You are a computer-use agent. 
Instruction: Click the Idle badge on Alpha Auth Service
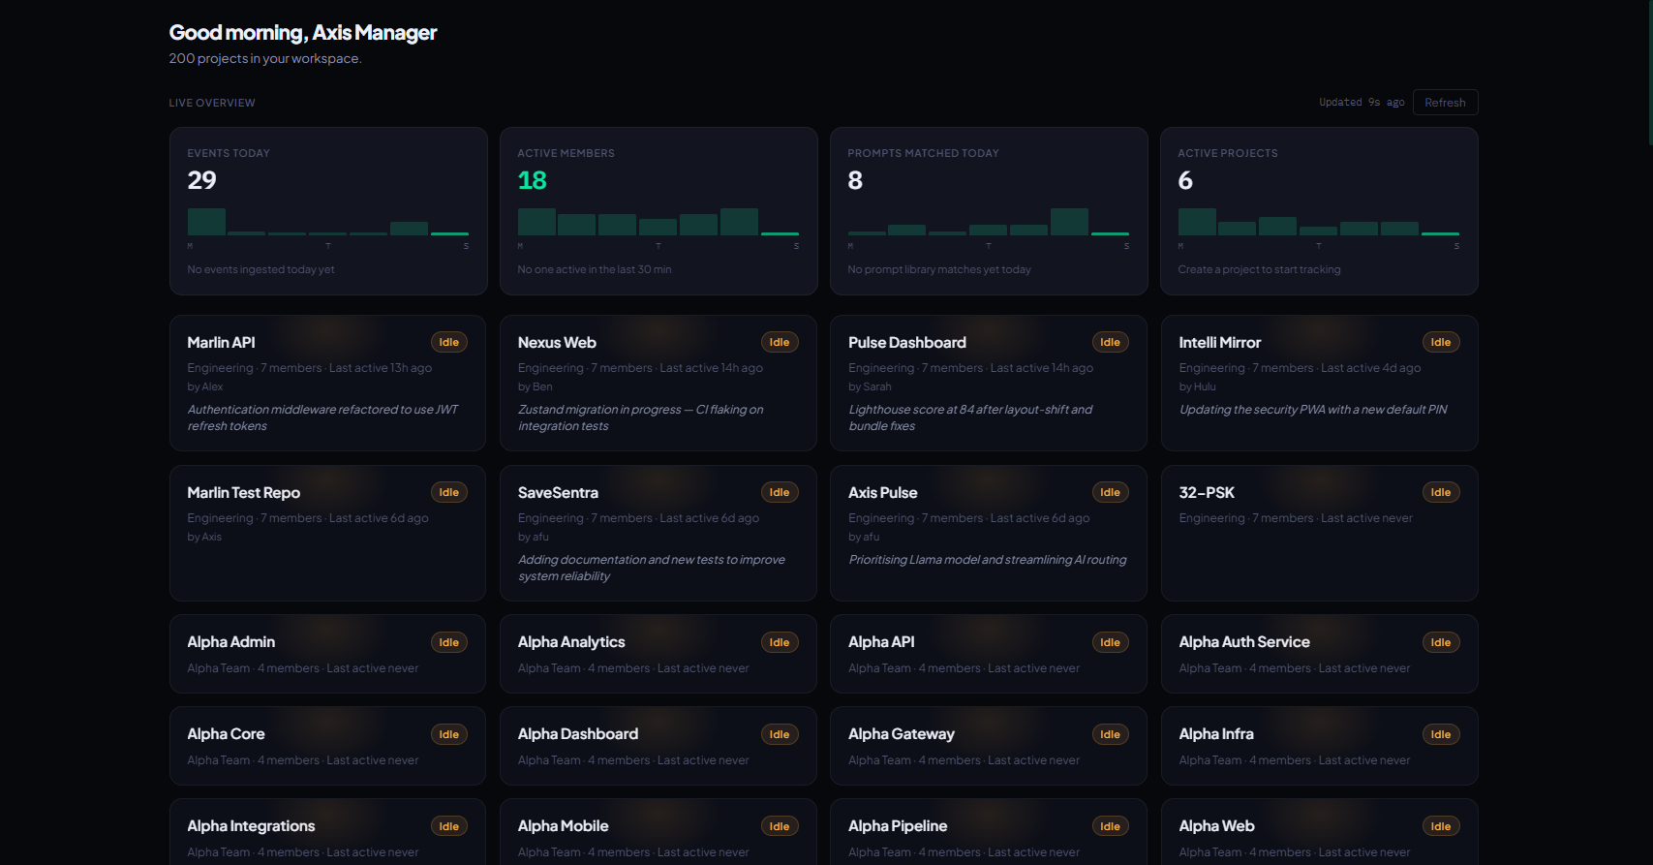[1441, 642]
